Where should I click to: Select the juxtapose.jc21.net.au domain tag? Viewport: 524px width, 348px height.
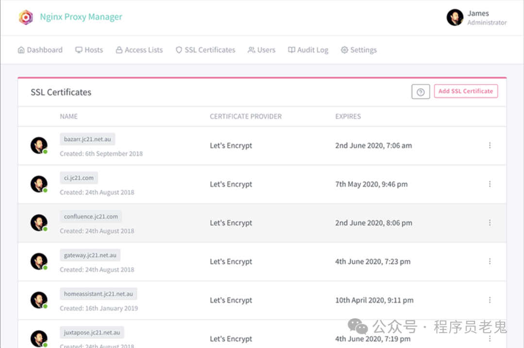pyautogui.click(x=92, y=332)
